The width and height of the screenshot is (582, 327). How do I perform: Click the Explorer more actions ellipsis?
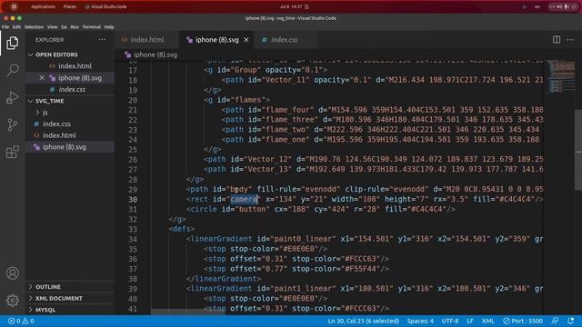click(x=102, y=40)
